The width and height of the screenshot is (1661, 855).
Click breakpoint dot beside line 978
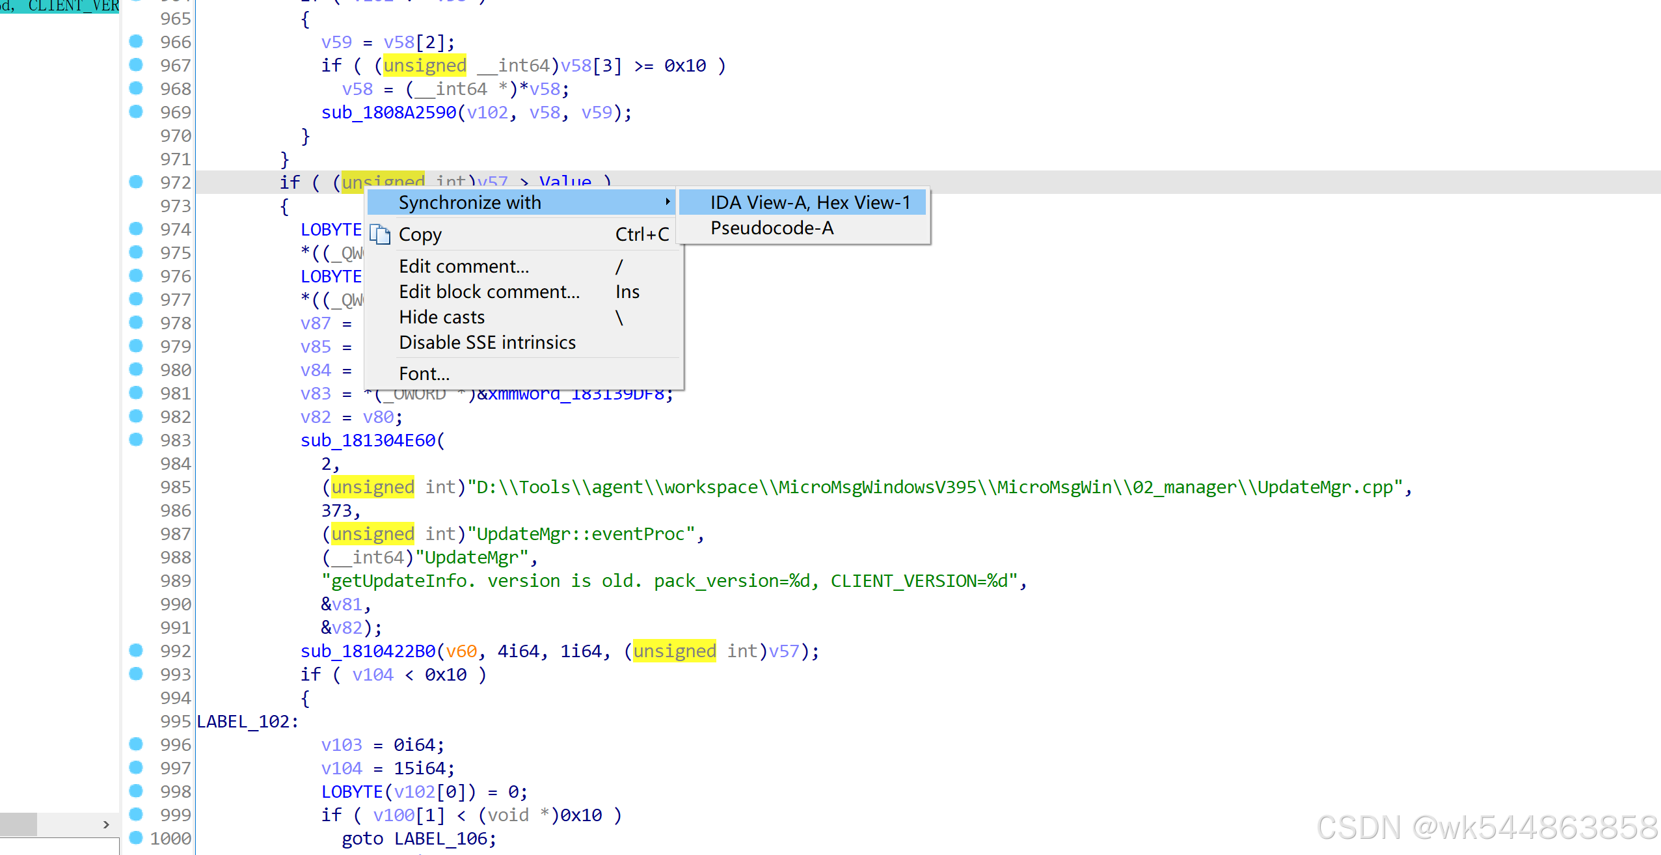(x=136, y=323)
